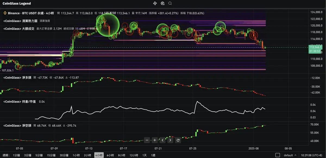
Task: Select the 12小時 timeframe
Action: (134, 155)
